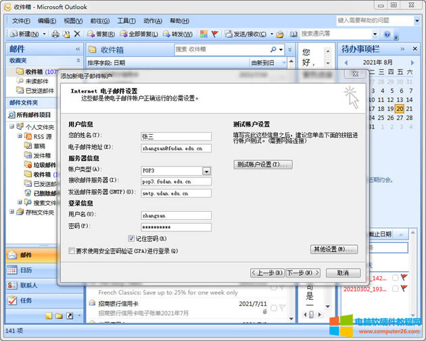Click Calendar (日历) navigation button
This screenshot has height=341, width=426.
point(31,270)
